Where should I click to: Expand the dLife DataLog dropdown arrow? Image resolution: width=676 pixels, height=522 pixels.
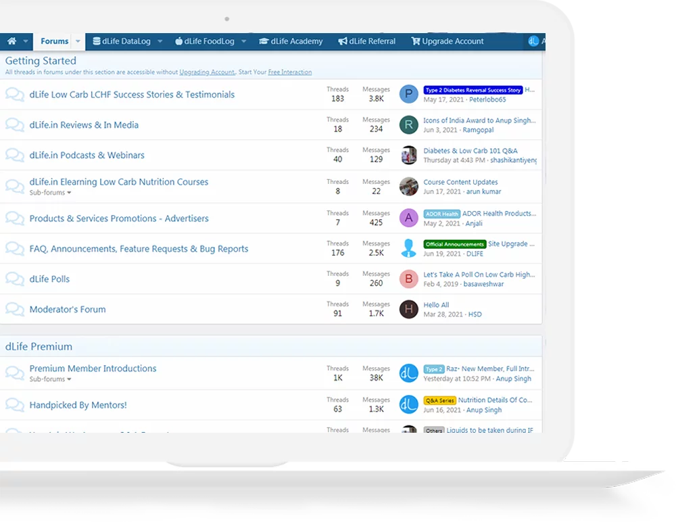coord(160,41)
